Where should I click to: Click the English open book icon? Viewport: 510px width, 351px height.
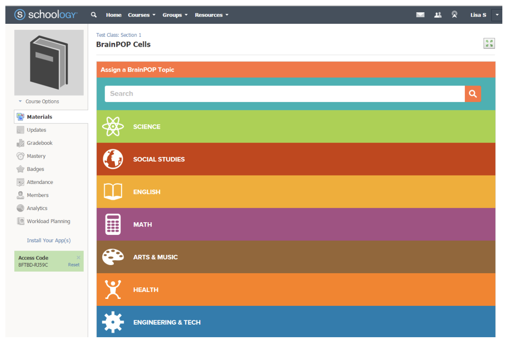point(113,192)
